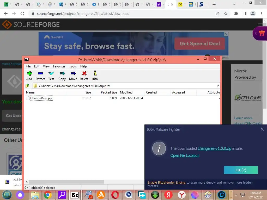The width and height of the screenshot is (267, 200).
Task: Click Enable Bitdefender Engine link
Action: pos(166,182)
